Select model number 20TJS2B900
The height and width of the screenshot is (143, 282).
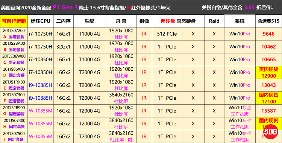point(14,108)
